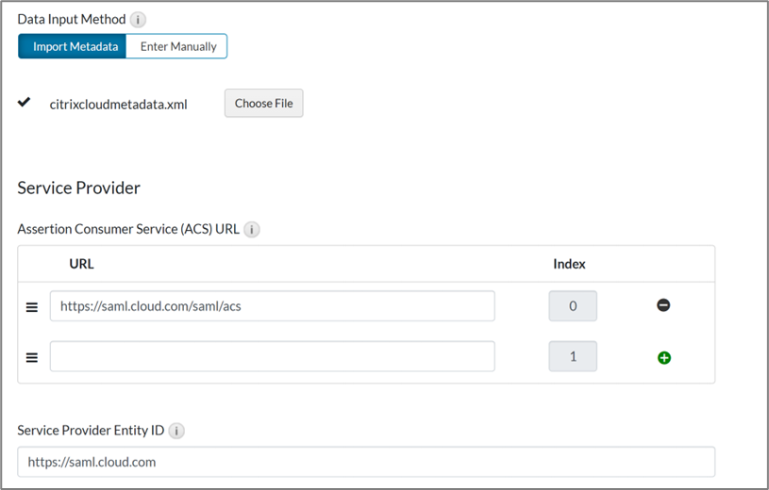Click the index field showing 1
The width and height of the screenshot is (769, 490).
point(573,356)
